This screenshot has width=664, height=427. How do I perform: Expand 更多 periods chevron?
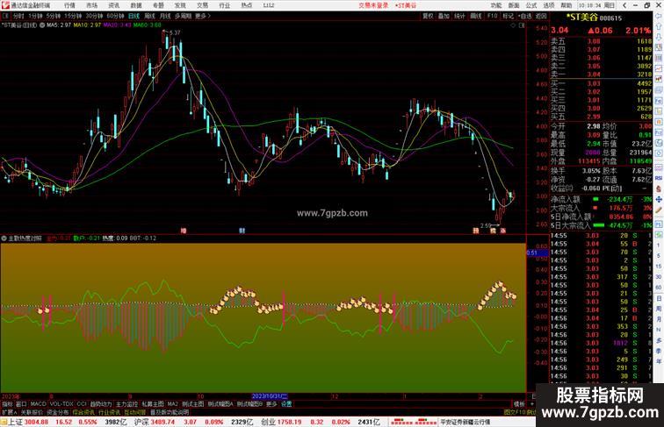(203, 16)
